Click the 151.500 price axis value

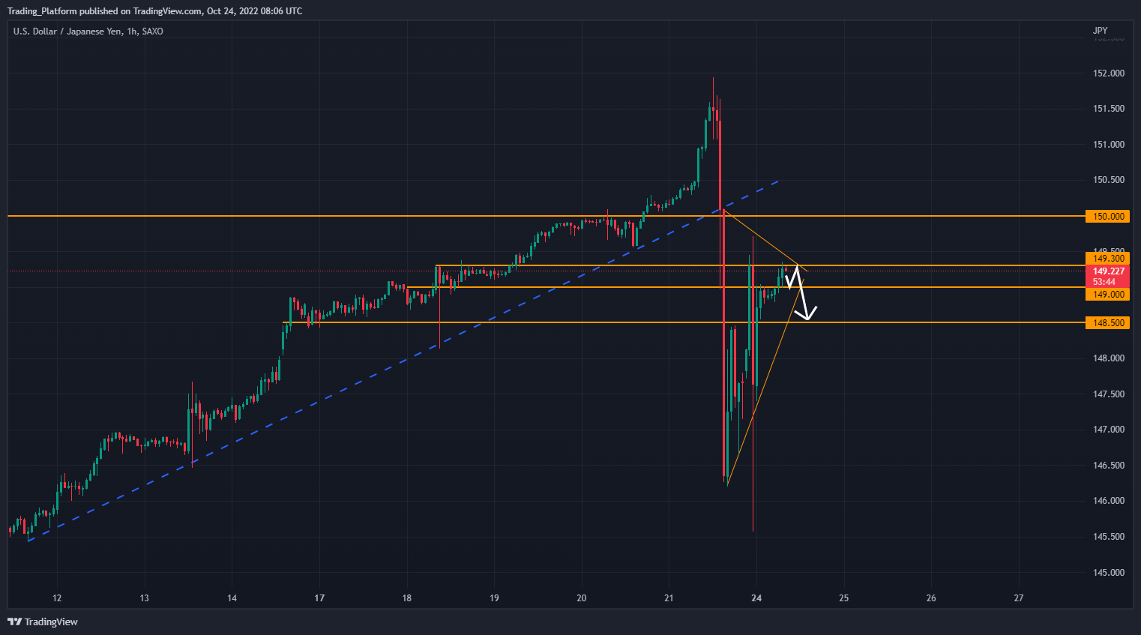tap(1109, 109)
